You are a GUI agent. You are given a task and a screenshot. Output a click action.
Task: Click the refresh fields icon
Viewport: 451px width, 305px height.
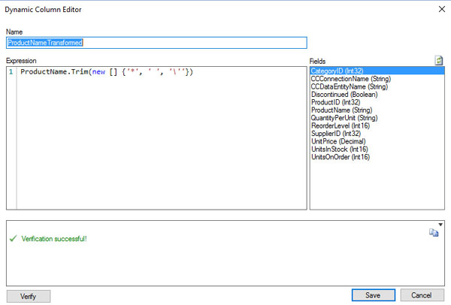pyautogui.click(x=438, y=60)
